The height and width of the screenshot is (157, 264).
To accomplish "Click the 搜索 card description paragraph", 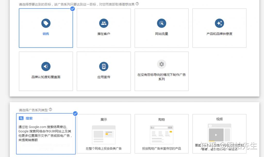I will click(45, 134).
